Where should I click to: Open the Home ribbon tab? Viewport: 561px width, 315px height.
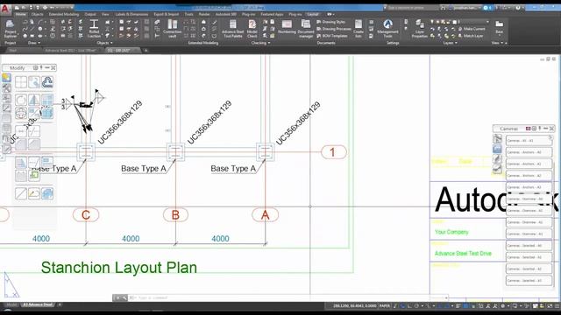(x=20, y=14)
